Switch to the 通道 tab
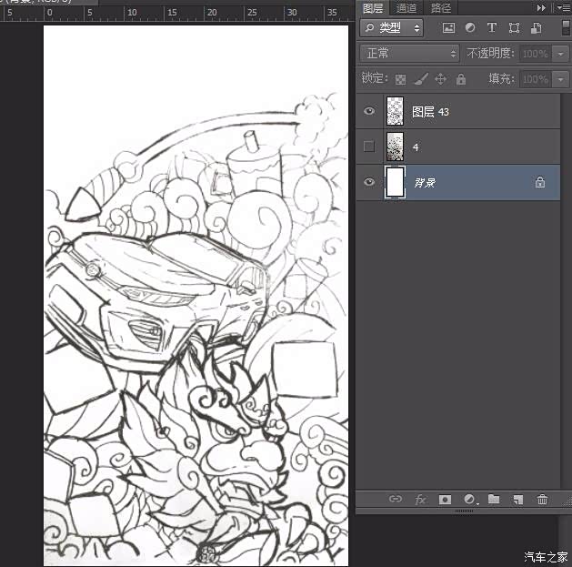572x567 pixels. pos(406,7)
